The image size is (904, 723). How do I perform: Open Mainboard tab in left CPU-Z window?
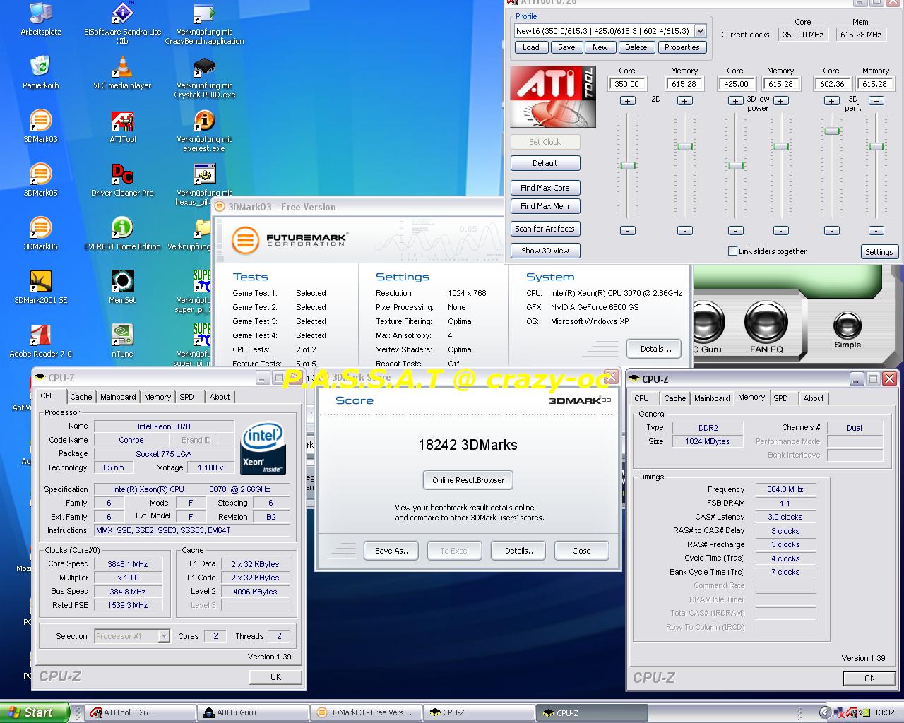pos(118,397)
